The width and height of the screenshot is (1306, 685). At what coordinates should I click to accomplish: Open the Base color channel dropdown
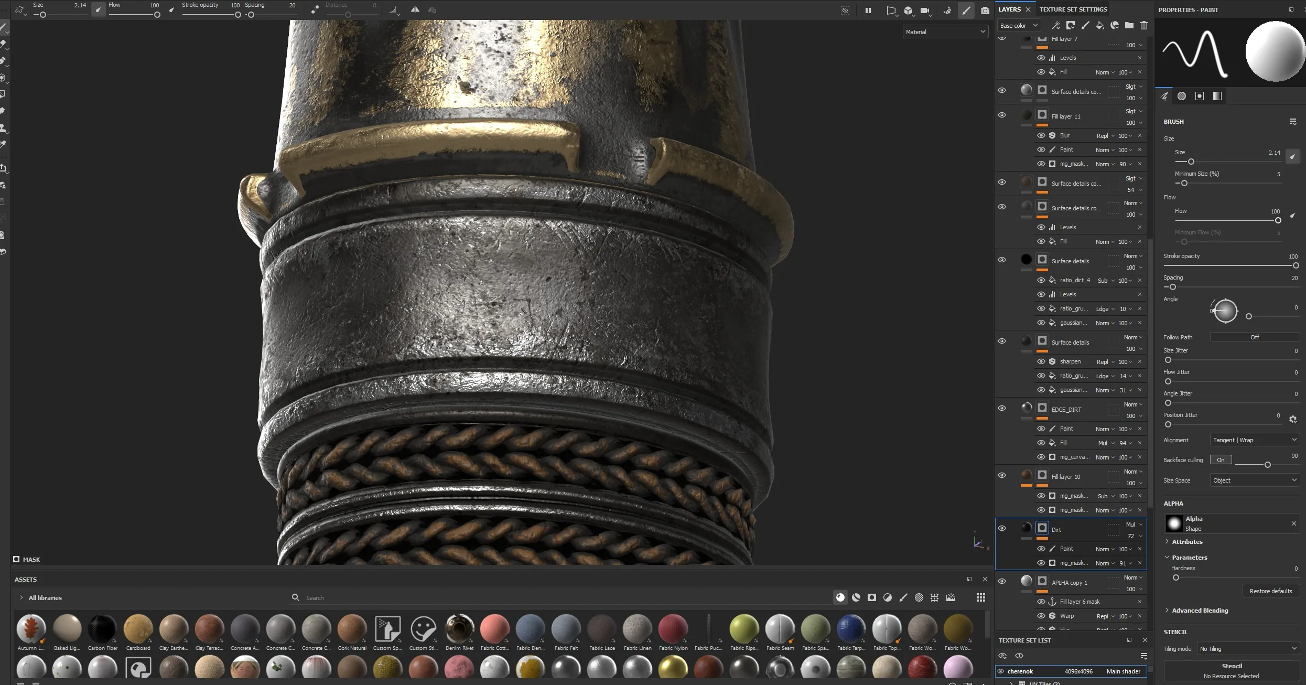1019,25
